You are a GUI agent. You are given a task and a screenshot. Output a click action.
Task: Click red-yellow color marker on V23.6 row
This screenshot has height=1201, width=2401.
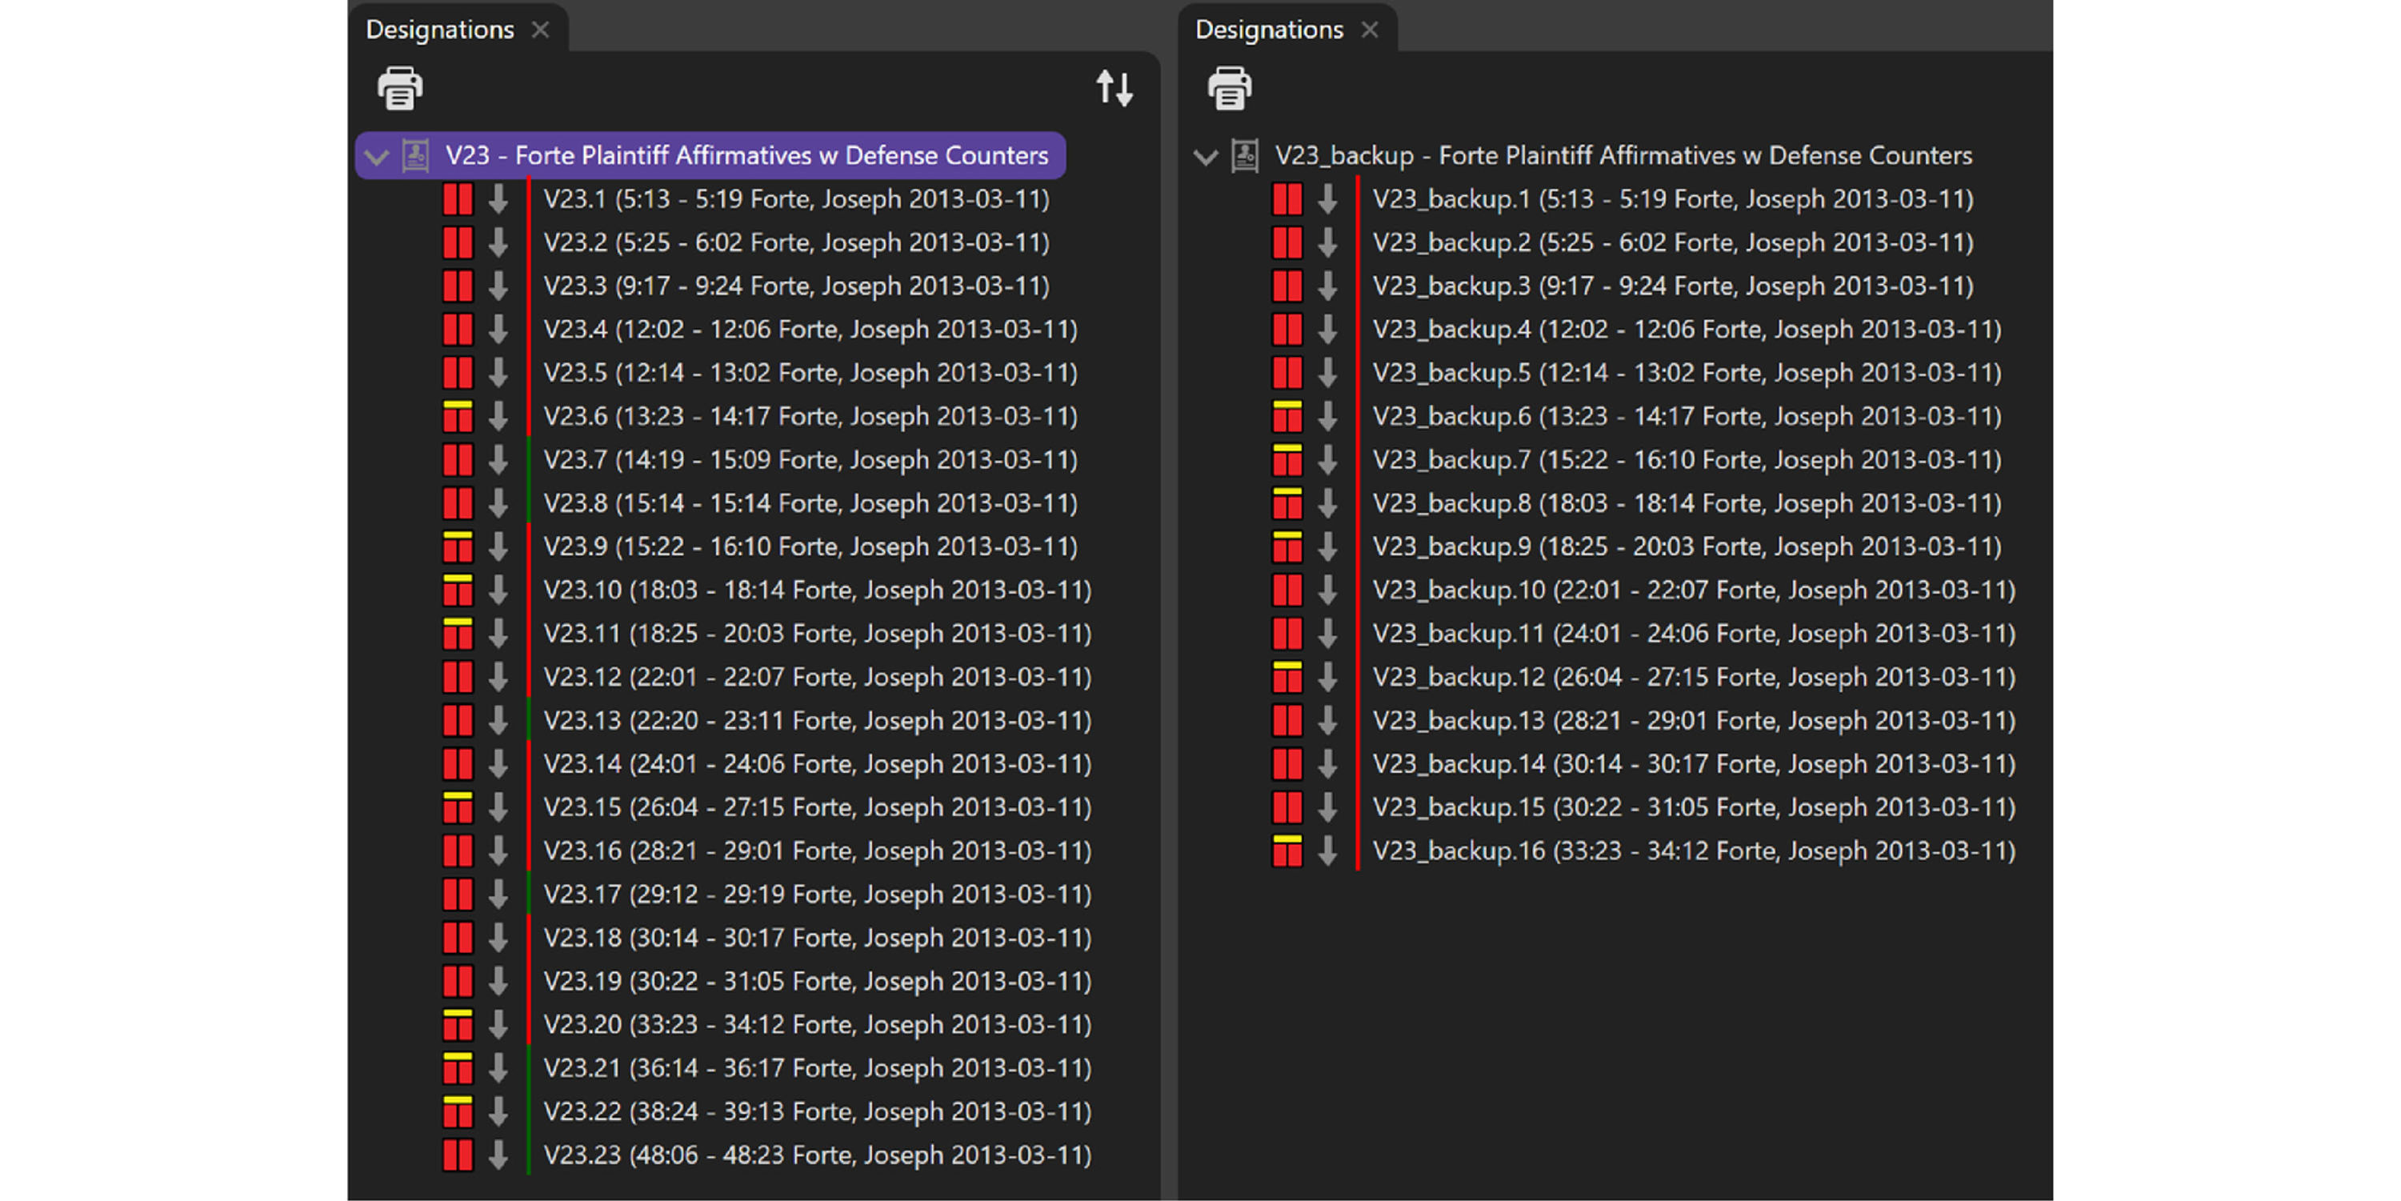click(x=458, y=416)
